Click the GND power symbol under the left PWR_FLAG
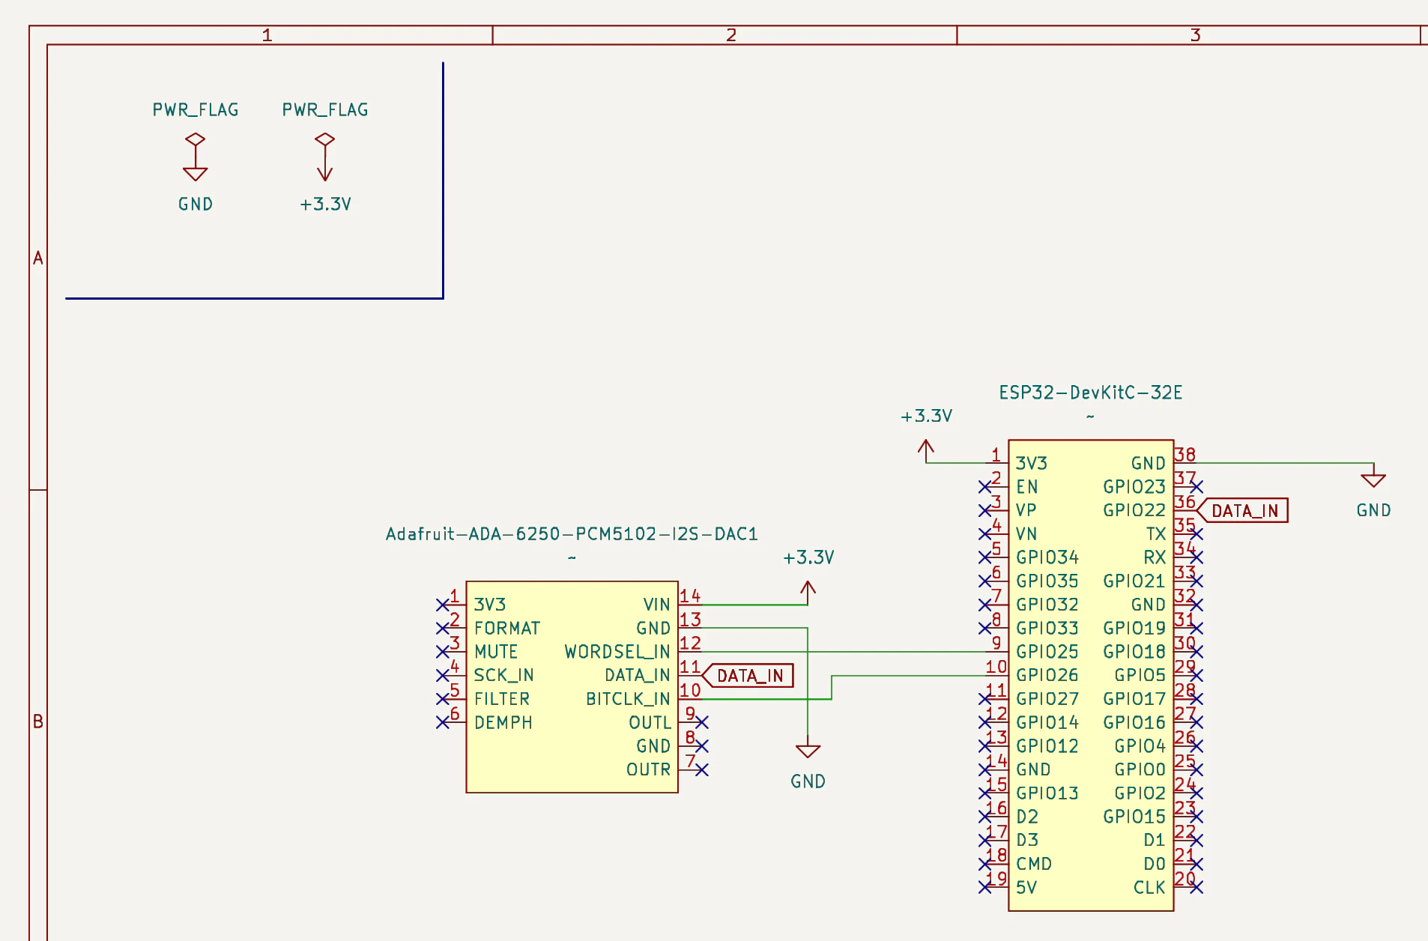 pos(196,173)
